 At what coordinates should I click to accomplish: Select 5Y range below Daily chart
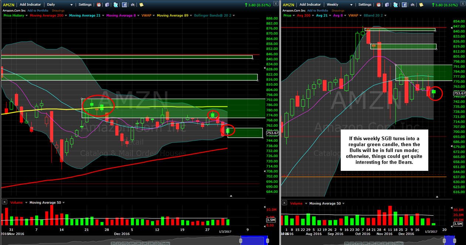tap(113, 243)
